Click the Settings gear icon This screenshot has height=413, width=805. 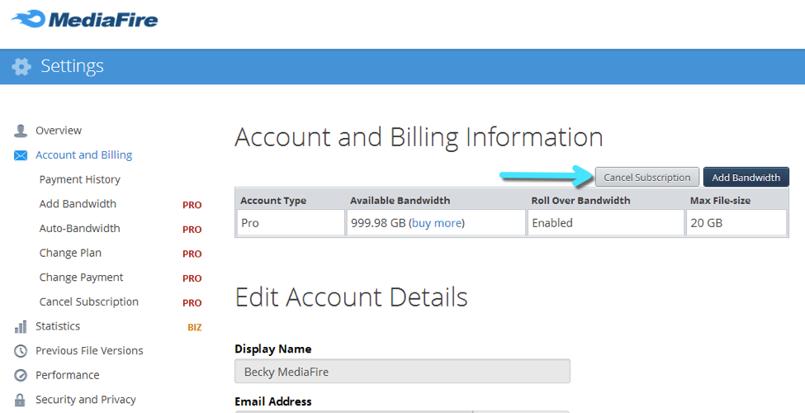21,67
